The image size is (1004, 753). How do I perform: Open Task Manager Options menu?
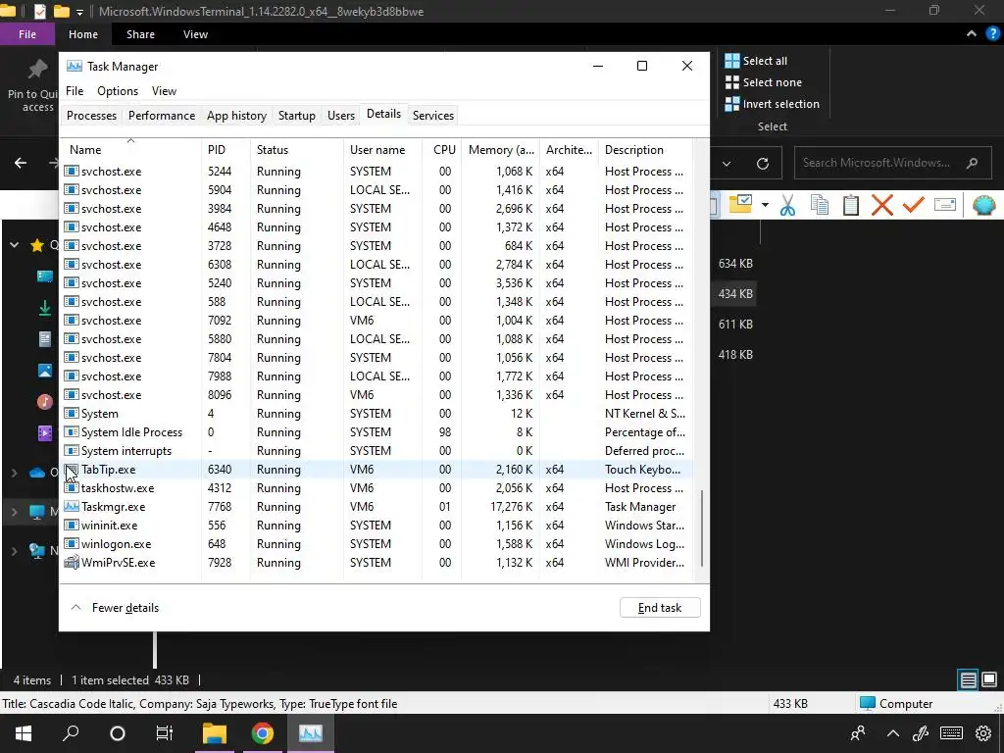[x=118, y=91]
